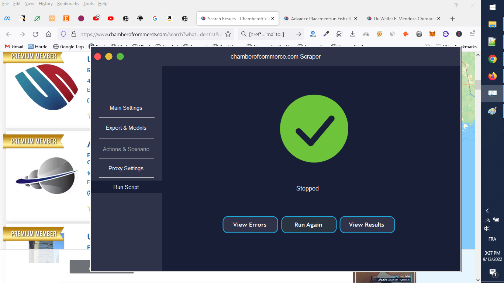This screenshot has height=283, width=504.
Task: Switch to Dr. Walter E. Mendoza tab
Action: (404, 18)
